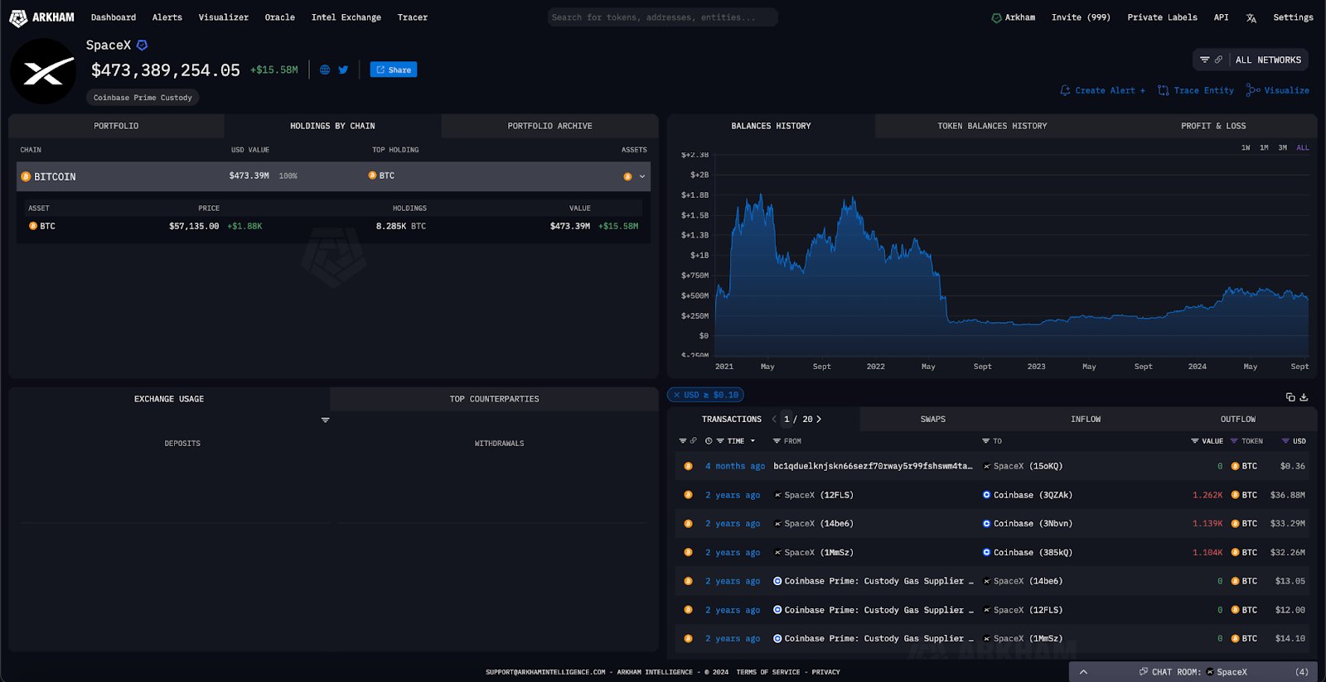Click the search tokens, addresses, entities field

(662, 17)
